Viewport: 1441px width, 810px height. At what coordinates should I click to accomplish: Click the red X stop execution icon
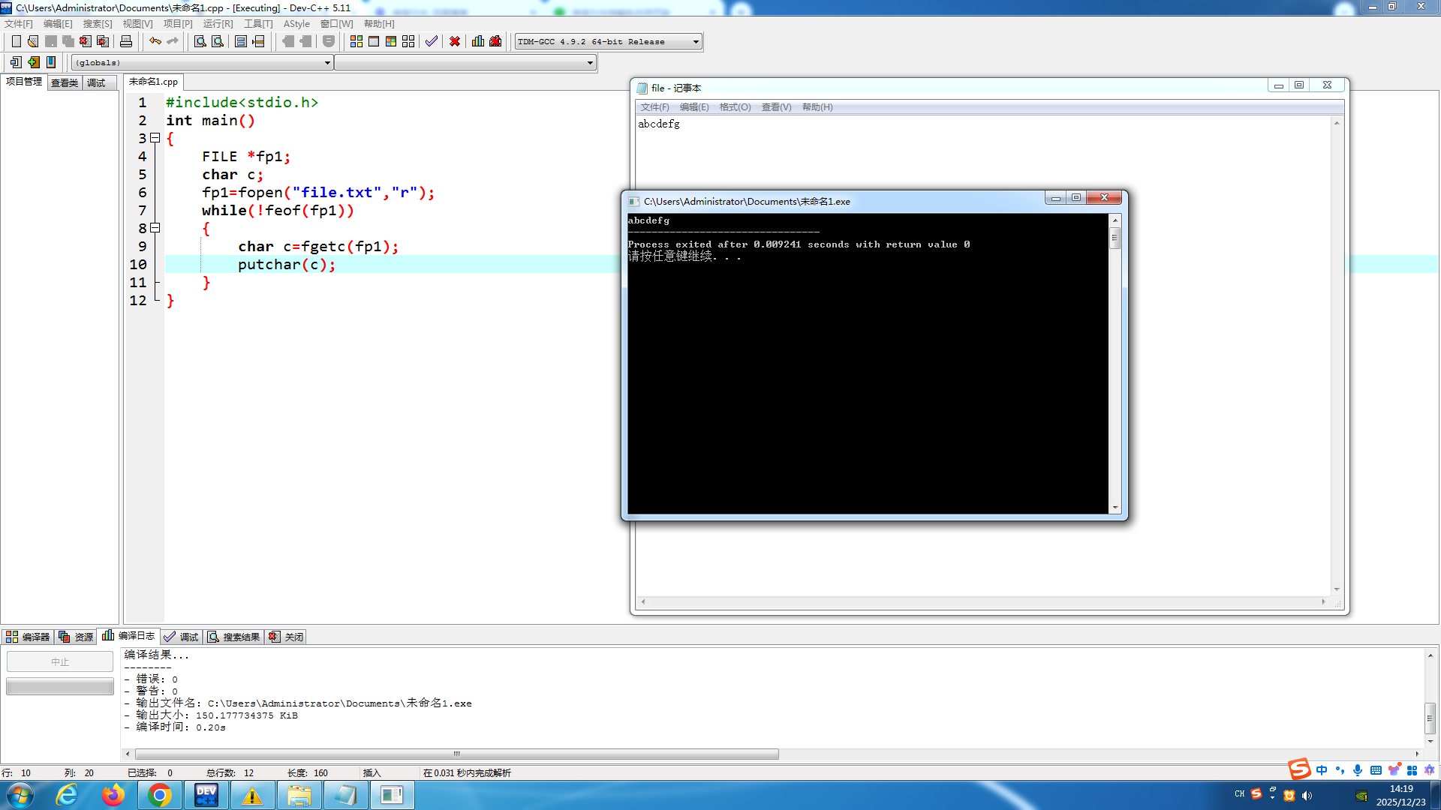point(455,41)
